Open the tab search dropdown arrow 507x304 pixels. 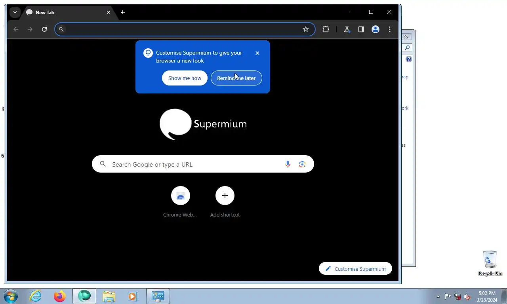[x=15, y=12]
